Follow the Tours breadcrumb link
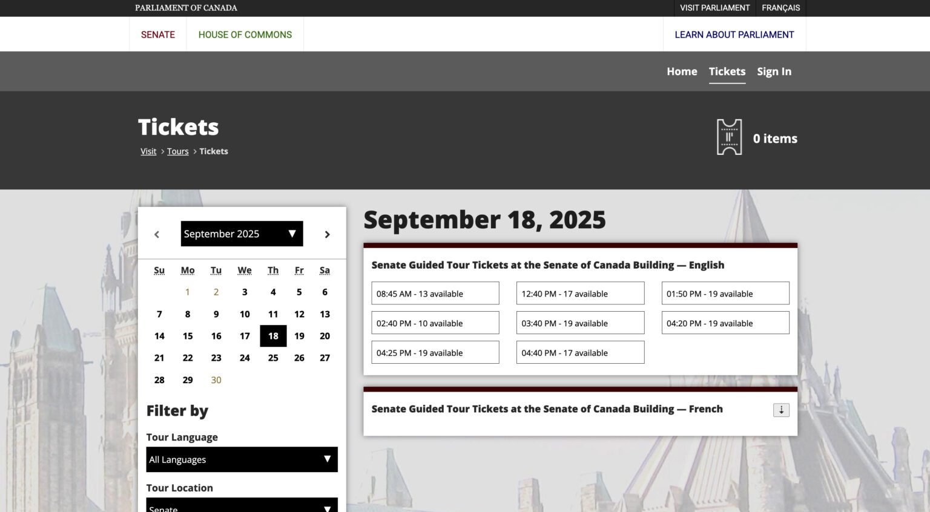930x512 pixels. coord(177,151)
